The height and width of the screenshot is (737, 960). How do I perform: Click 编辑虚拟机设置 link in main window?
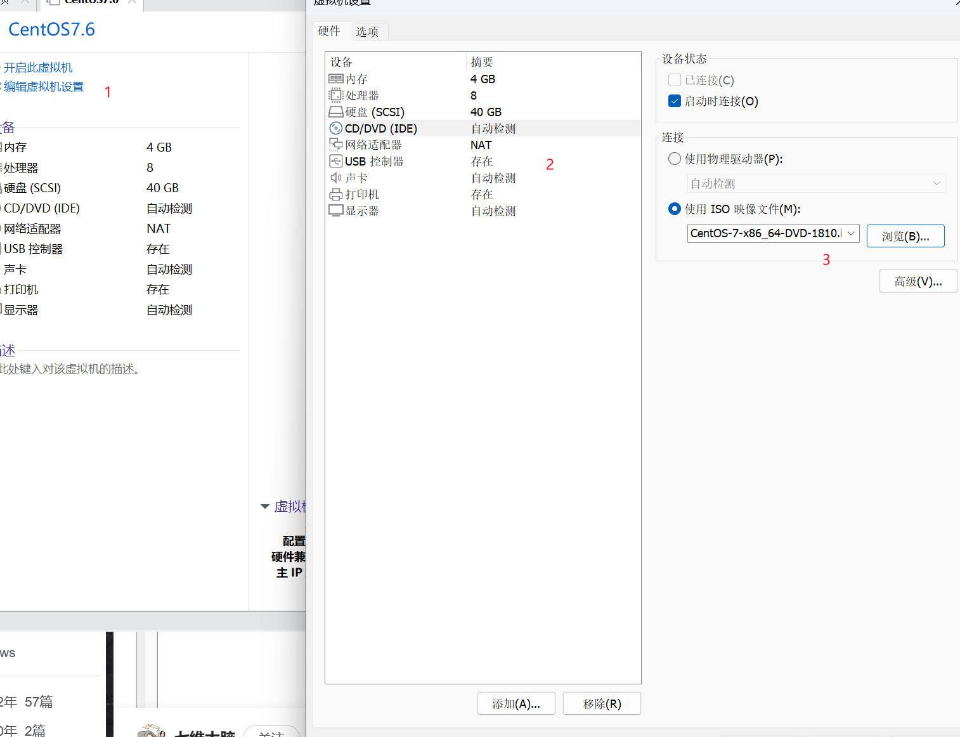(44, 86)
